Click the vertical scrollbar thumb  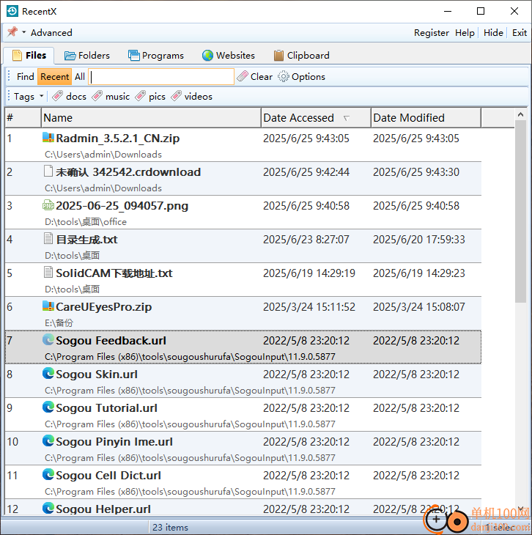(x=520, y=212)
